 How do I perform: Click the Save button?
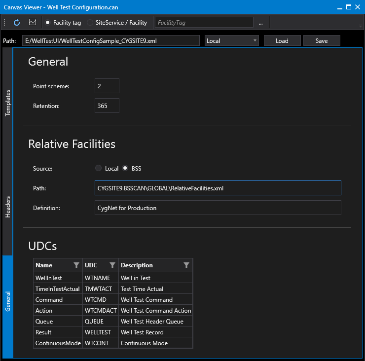[x=322, y=41]
